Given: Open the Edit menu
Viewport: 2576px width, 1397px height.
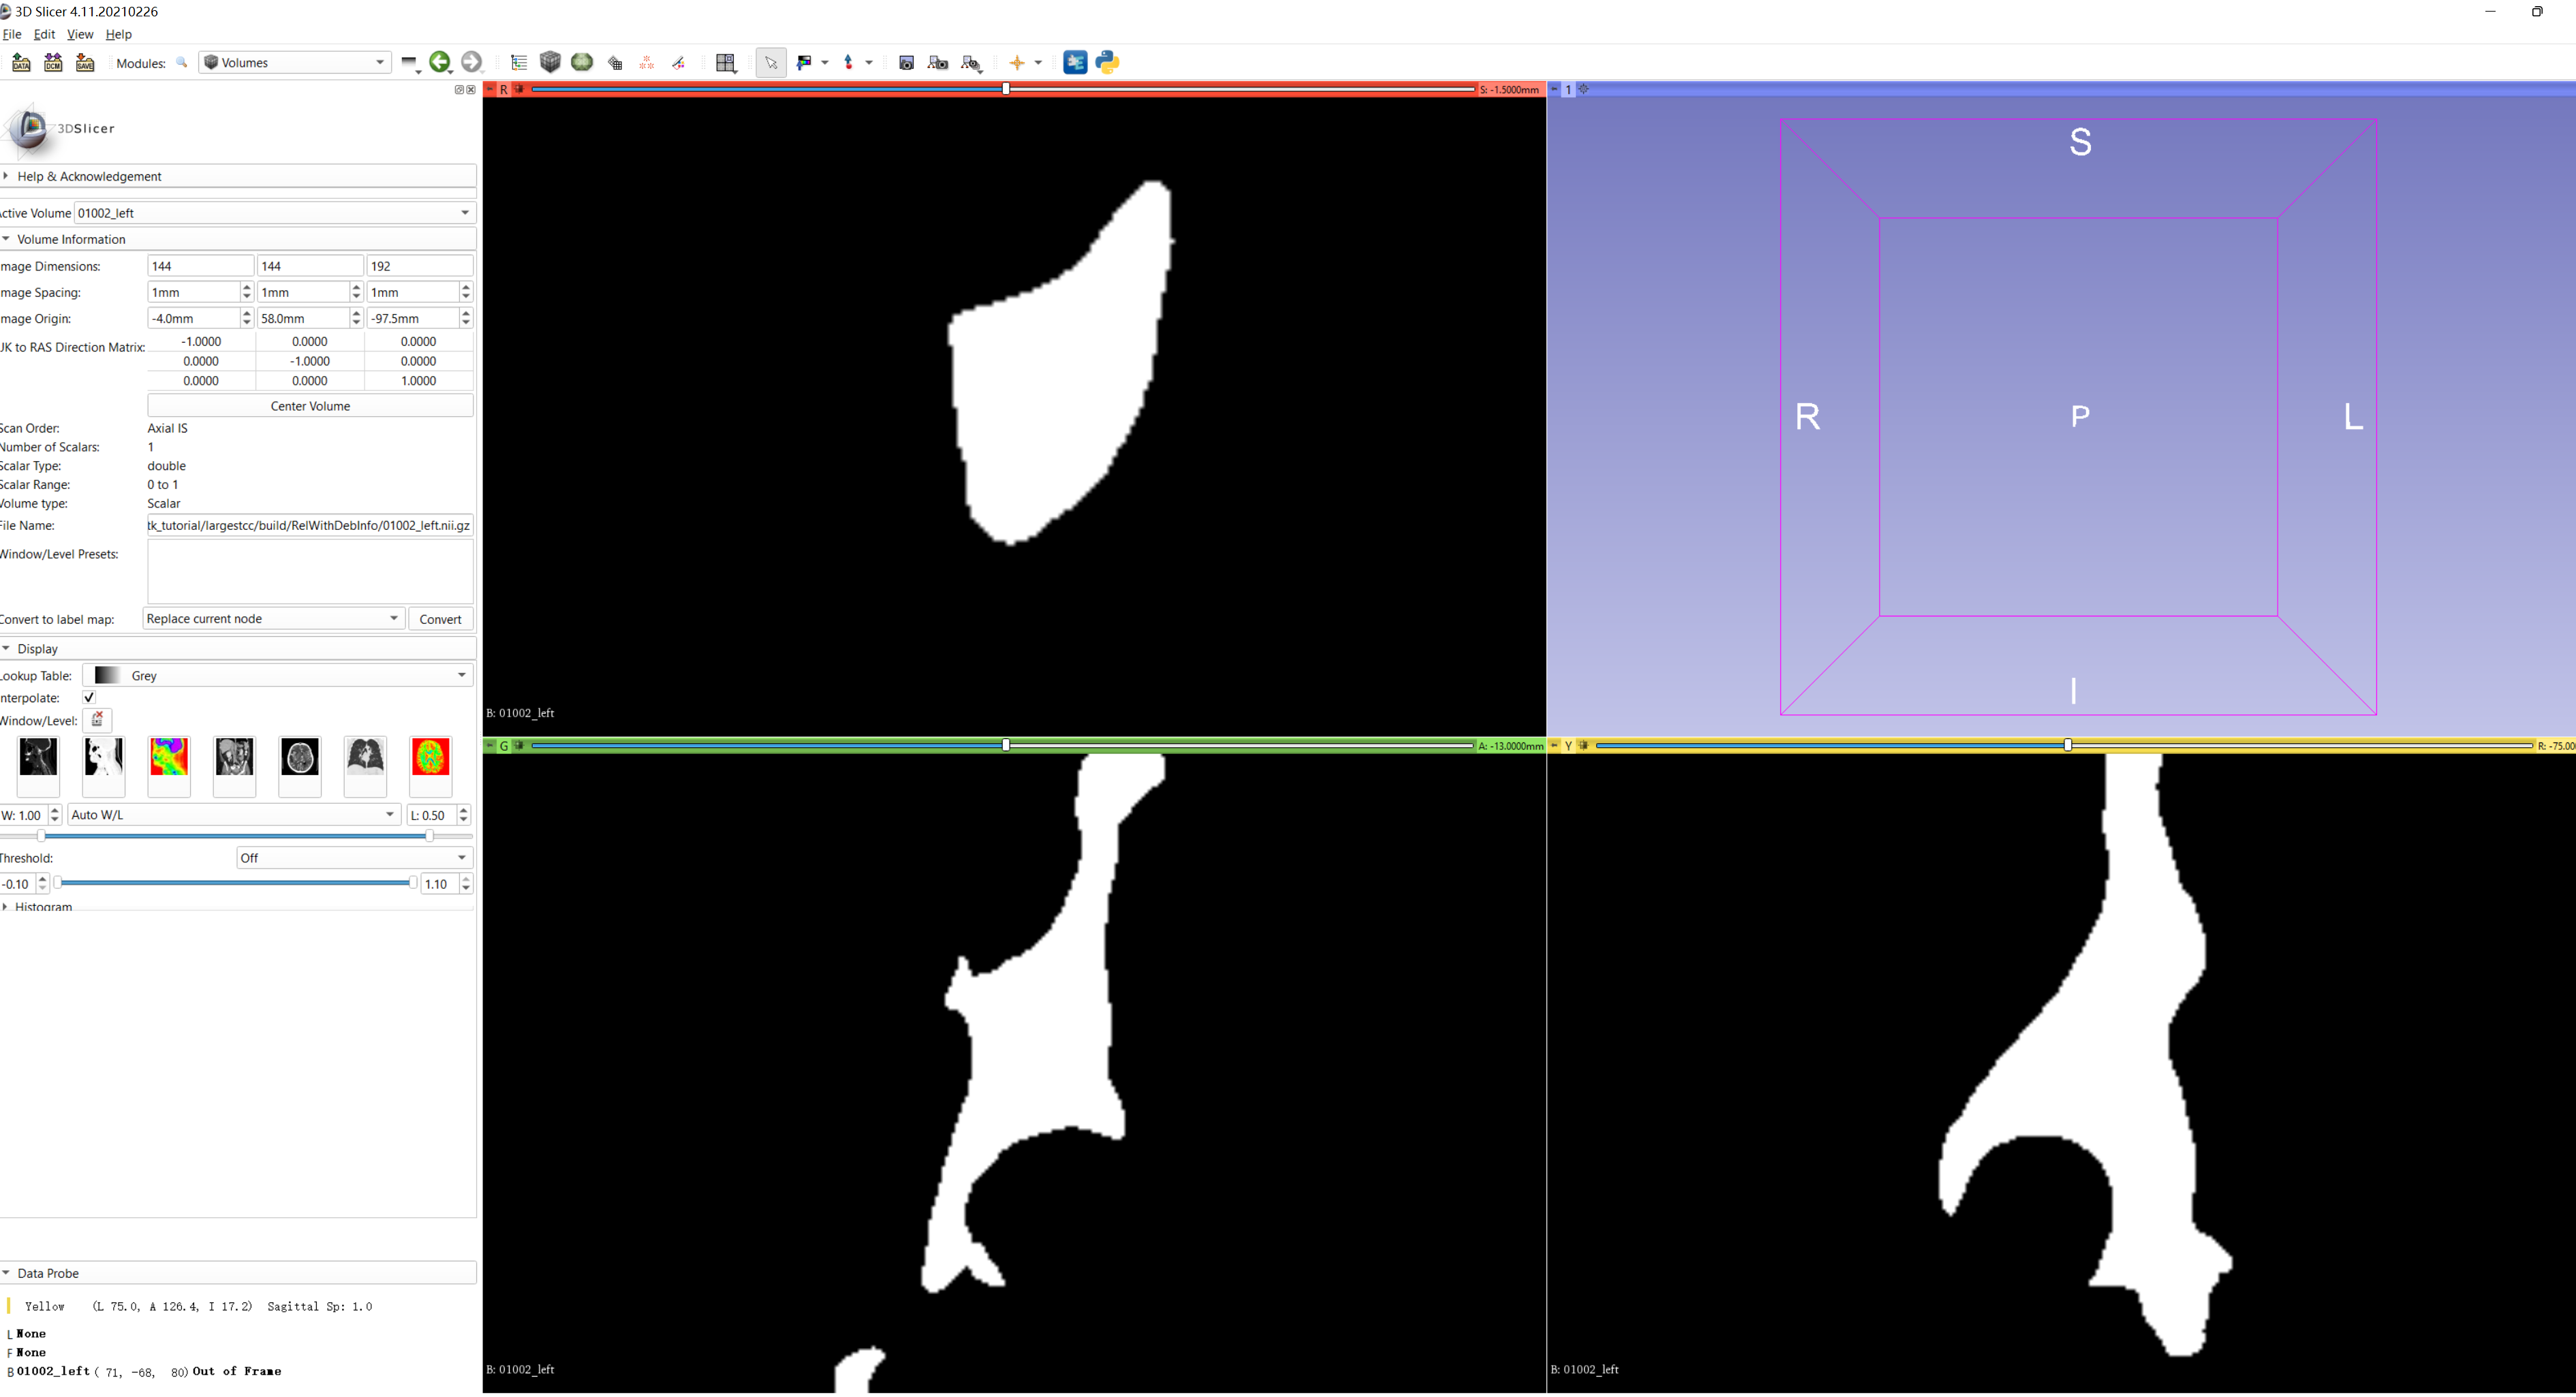Looking at the screenshot, I should 44,34.
